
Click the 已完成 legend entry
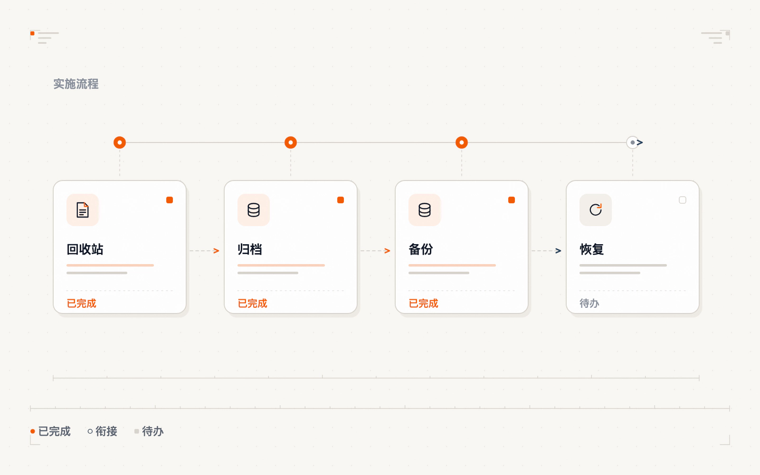(x=50, y=431)
